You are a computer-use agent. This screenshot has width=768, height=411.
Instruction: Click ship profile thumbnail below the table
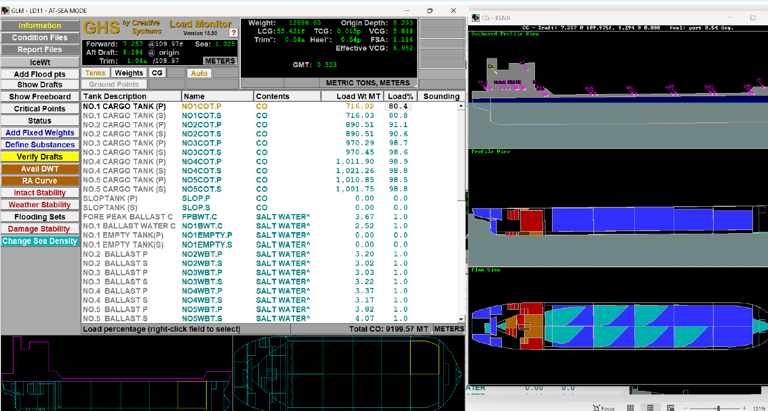coord(117,373)
